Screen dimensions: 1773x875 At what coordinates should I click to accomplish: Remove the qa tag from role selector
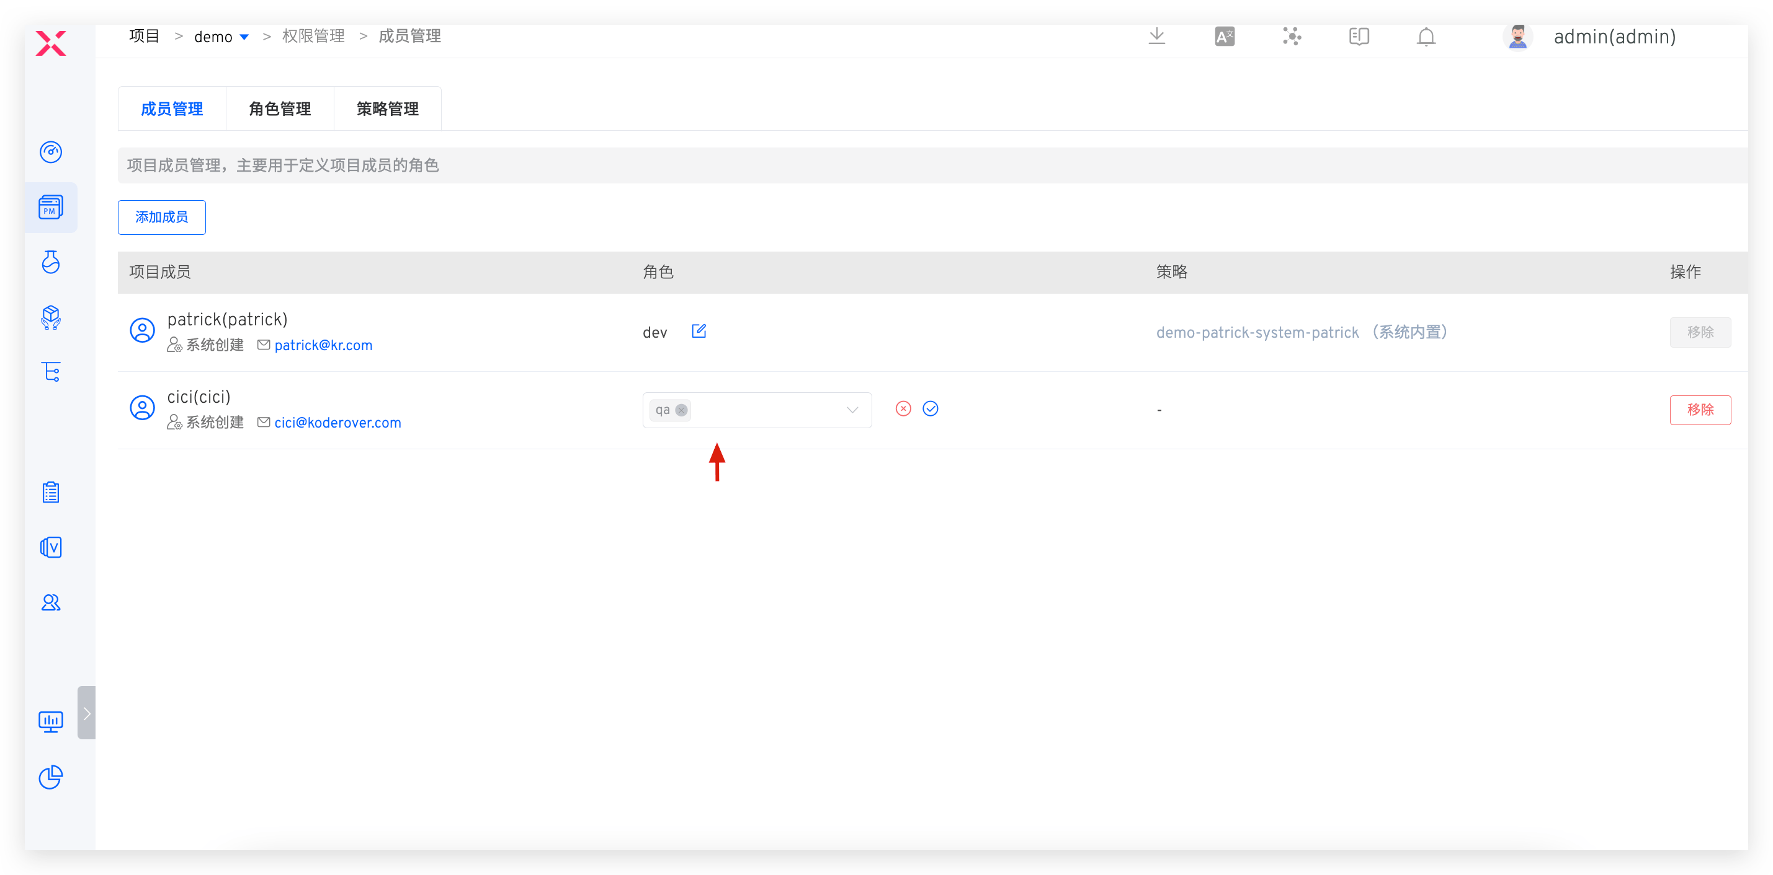tap(681, 410)
